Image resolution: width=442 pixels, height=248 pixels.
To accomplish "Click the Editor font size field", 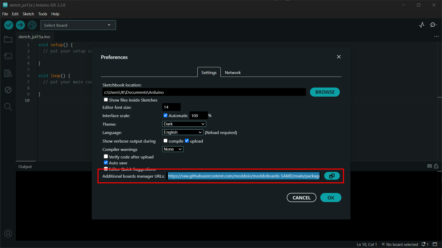I will pyautogui.click(x=171, y=107).
